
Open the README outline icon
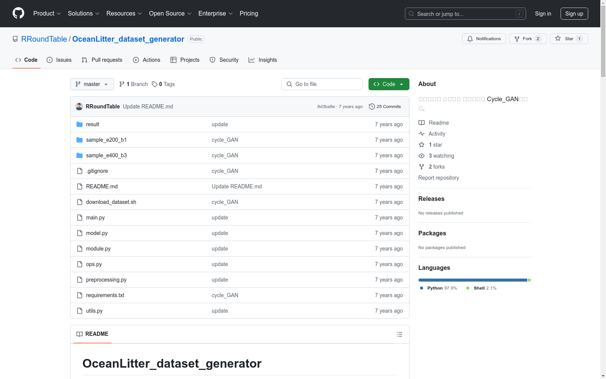tap(399, 334)
